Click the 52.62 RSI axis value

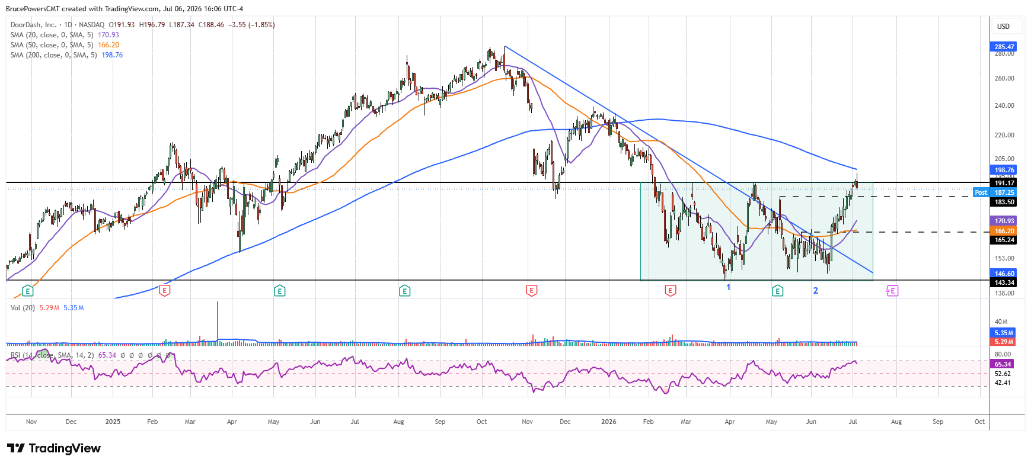pos(1003,374)
